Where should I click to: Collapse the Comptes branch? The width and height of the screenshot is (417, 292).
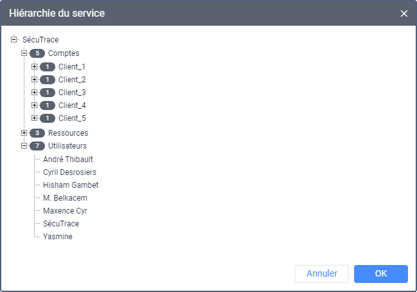24,53
